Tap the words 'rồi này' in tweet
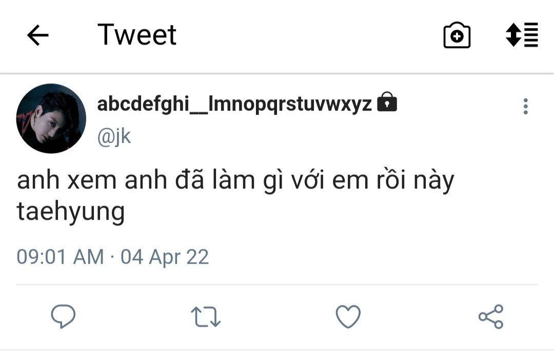Screen dimensions: 554x358 pos(415,181)
